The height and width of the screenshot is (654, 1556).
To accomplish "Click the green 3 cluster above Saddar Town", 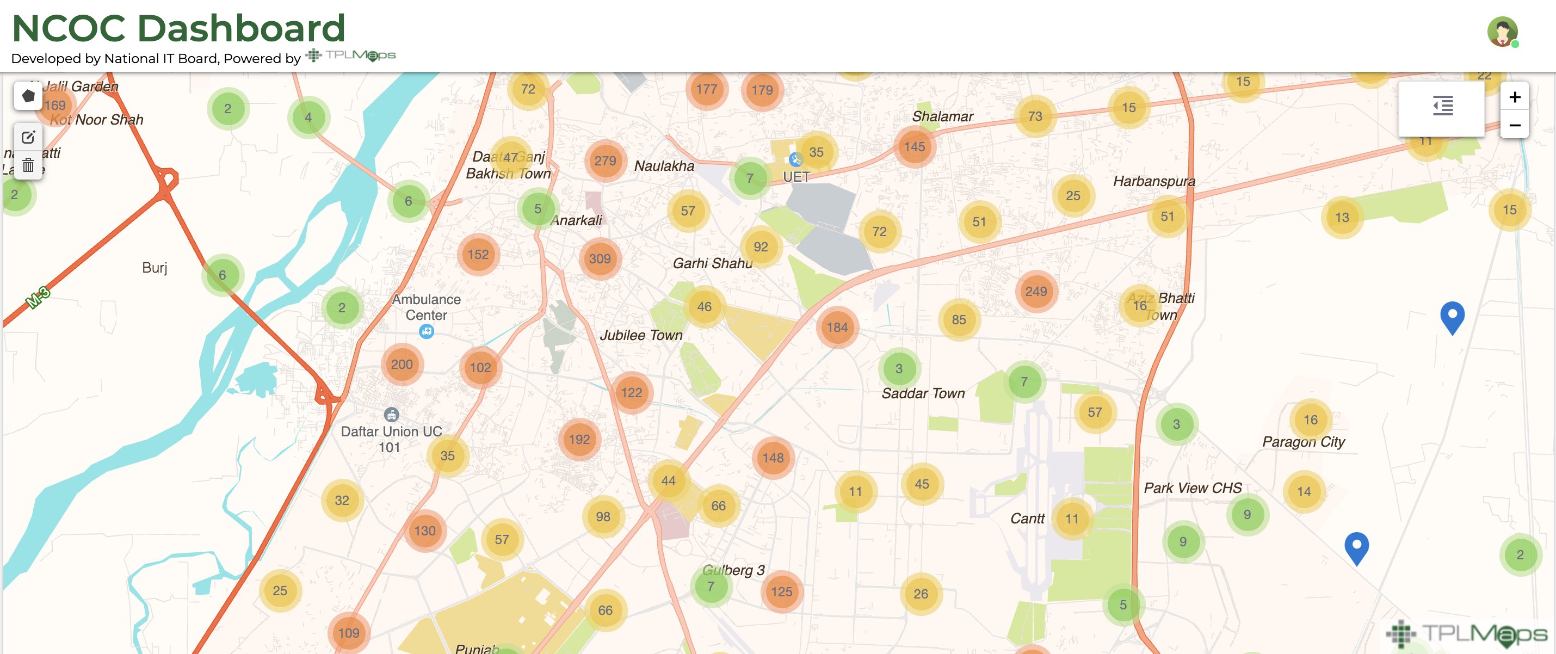I will (x=899, y=368).
